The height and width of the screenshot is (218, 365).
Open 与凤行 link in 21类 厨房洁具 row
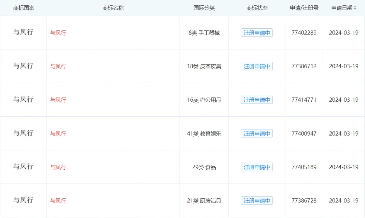coord(58,201)
